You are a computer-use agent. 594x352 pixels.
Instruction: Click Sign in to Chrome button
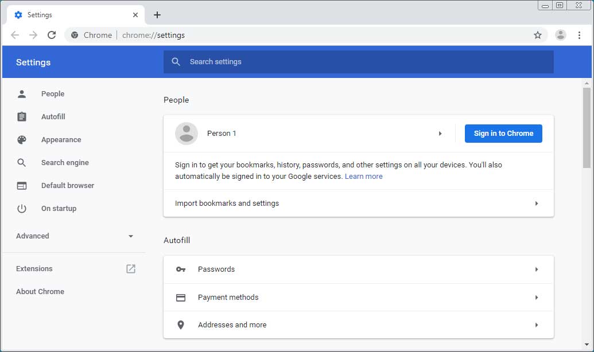coord(503,134)
